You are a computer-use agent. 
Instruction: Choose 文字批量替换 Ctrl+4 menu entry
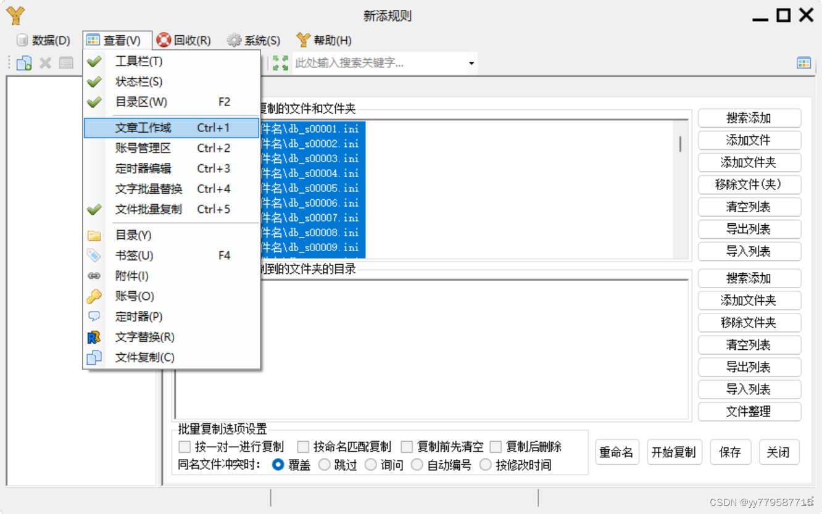pyautogui.click(x=171, y=189)
